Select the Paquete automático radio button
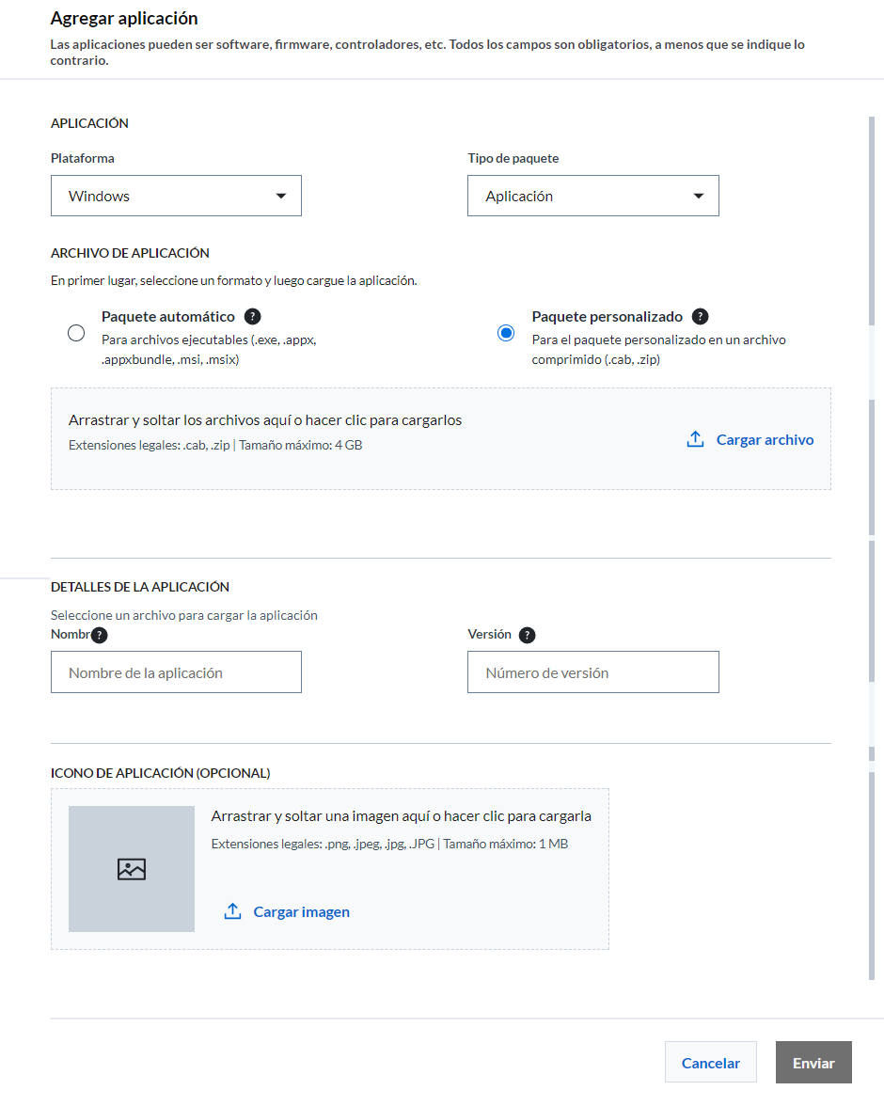The image size is (884, 1106). pyautogui.click(x=76, y=333)
